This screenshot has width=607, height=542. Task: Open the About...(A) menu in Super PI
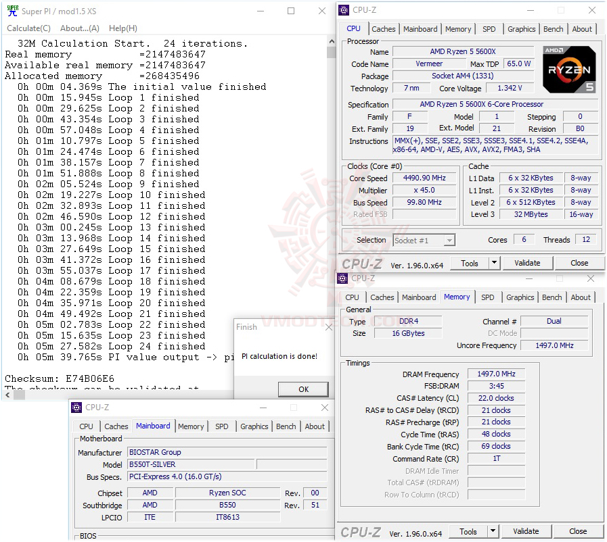(80, 28)
